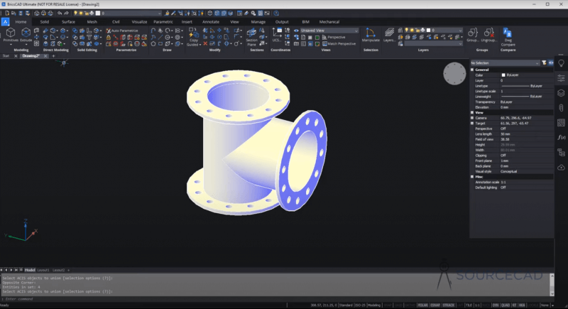Viewport: 568px width, 309px height.
Task: Select the Section Plane tool
Action: click(251, 38)
